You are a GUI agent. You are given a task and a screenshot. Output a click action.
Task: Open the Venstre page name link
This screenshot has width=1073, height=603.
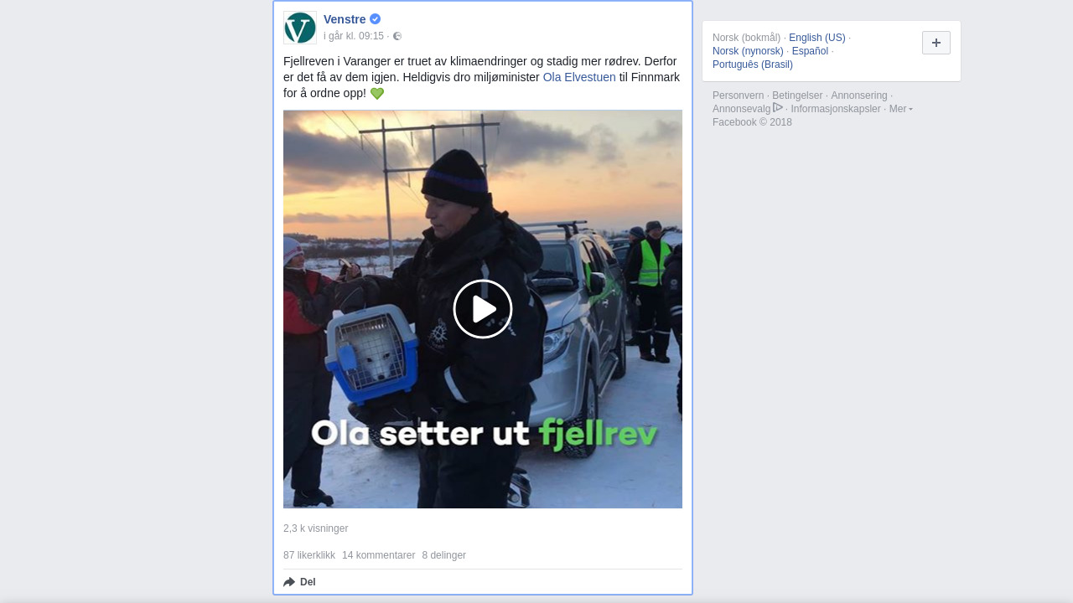(345, 19)
